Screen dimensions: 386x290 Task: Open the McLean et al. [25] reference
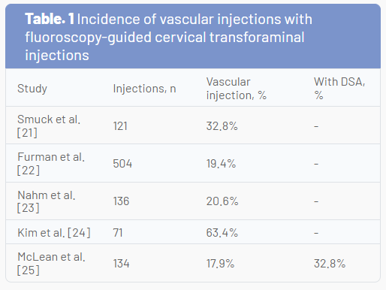[51, 264]
